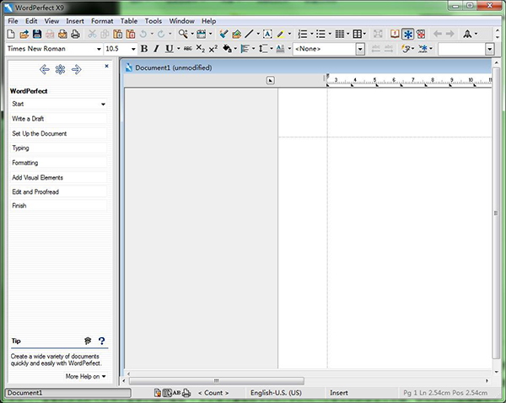Open the <None> style dropdown
The image size is (506, 403).
point(360,49)
